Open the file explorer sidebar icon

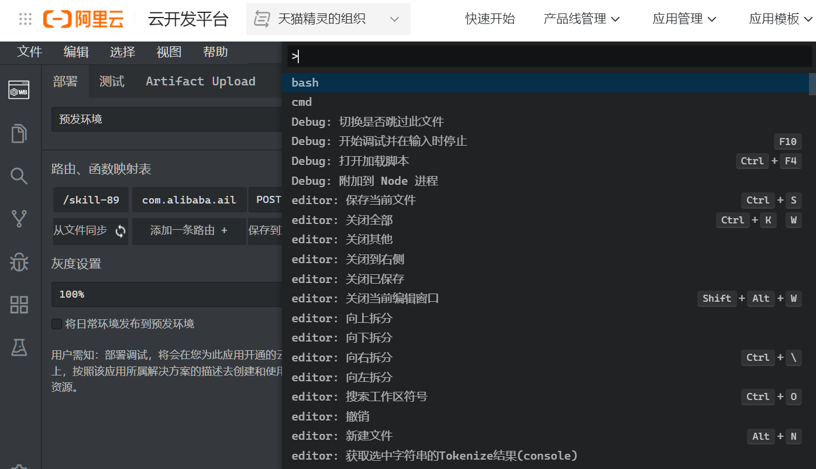click(x=19, y=133)
